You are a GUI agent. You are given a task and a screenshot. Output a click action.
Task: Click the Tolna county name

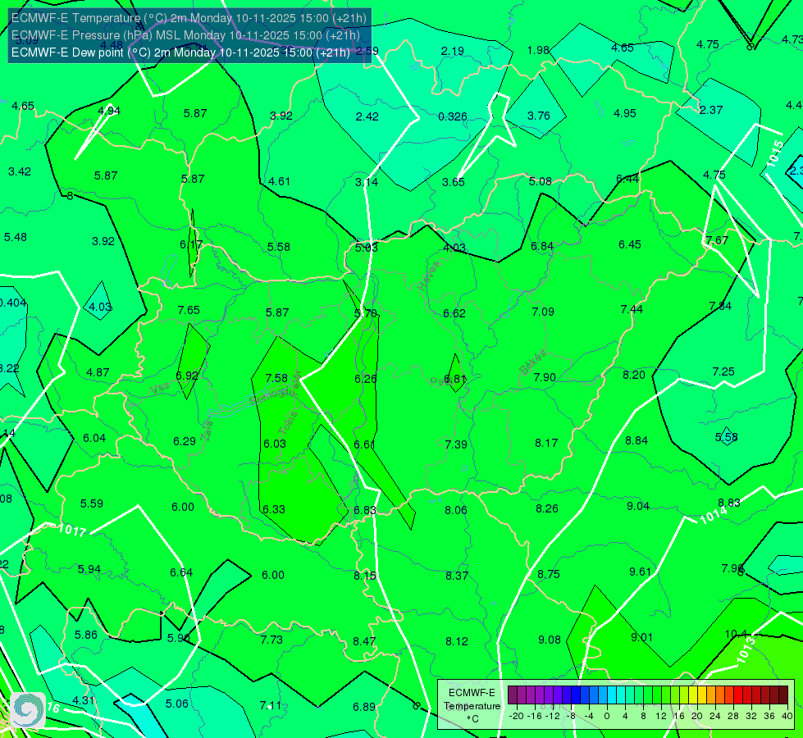288,423
